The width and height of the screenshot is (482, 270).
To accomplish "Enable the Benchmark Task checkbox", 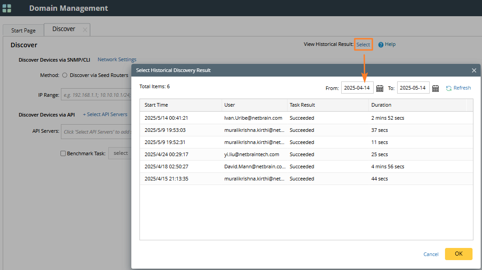I will coord(63,153).
